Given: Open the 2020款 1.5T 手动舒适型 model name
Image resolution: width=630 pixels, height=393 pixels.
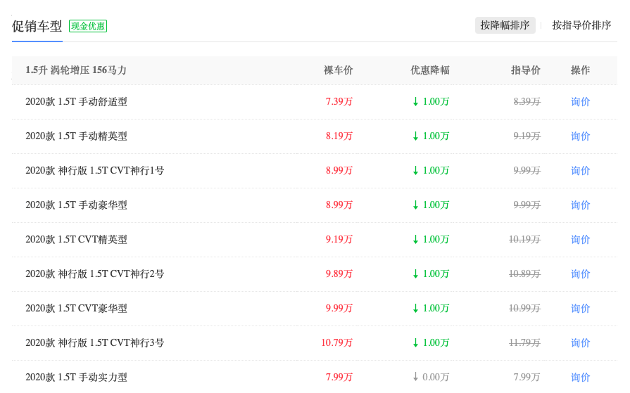Looking at the screenshot, I should (76, 102).
